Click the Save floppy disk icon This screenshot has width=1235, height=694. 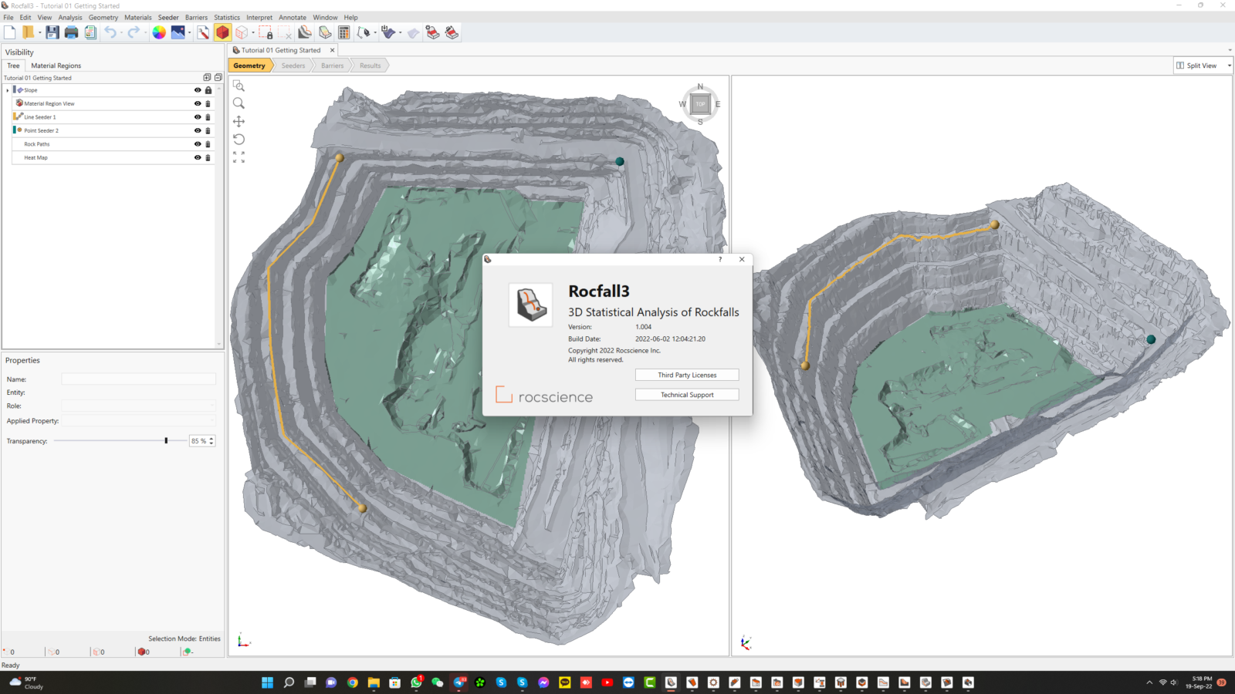(52, 32)
